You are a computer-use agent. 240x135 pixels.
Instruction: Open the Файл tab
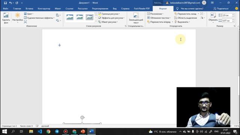point(6,9)
